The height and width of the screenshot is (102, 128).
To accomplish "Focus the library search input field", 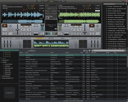I will (x=109, y=50).
